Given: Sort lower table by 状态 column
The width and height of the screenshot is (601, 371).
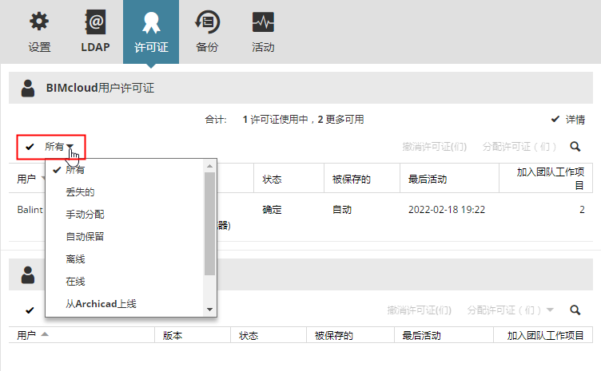Looking at the screenshot, I should tap(249, 335).
